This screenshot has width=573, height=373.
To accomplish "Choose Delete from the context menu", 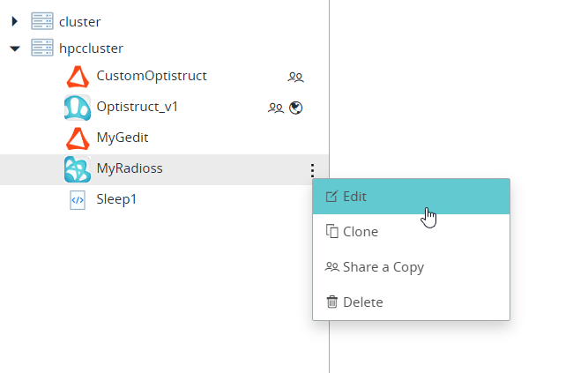I will 411,302.
